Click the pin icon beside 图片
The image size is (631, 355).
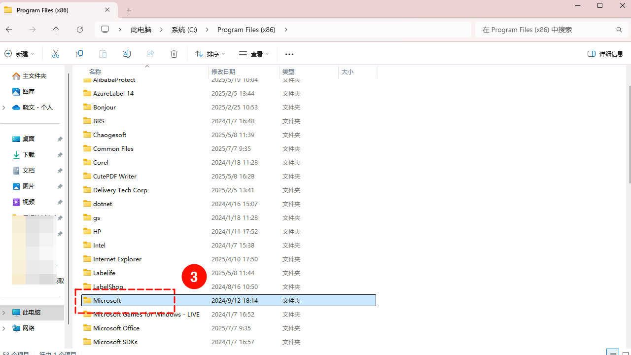pyautogui.click(x=60, y=186)
